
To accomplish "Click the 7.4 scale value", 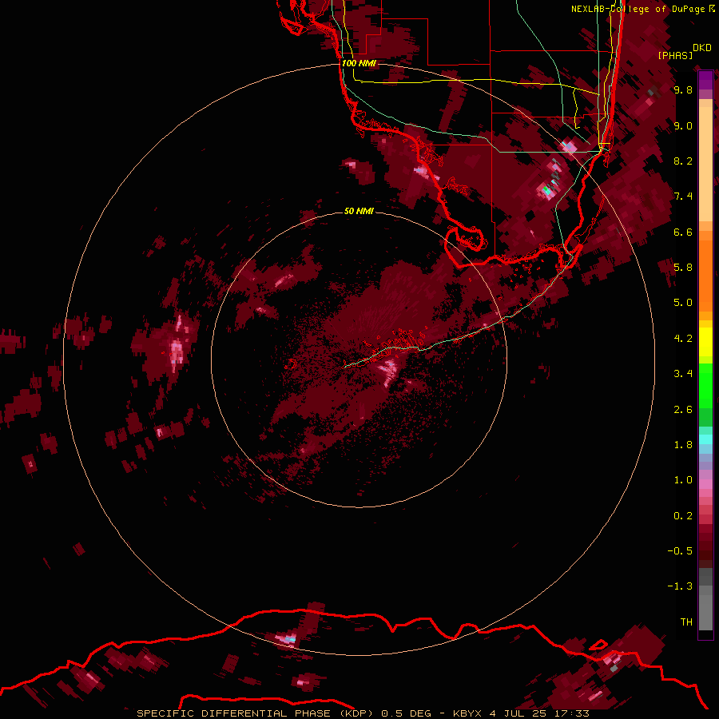I will click(683, 197).
